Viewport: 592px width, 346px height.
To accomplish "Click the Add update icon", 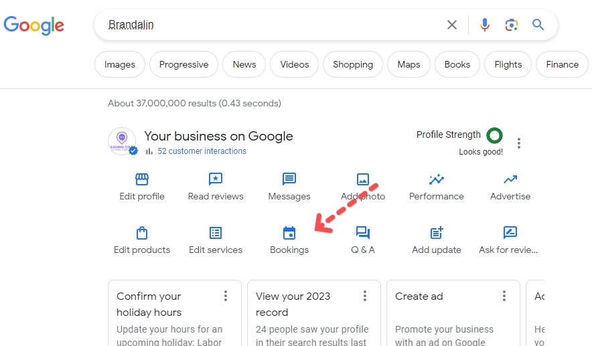I will (437, 233).
